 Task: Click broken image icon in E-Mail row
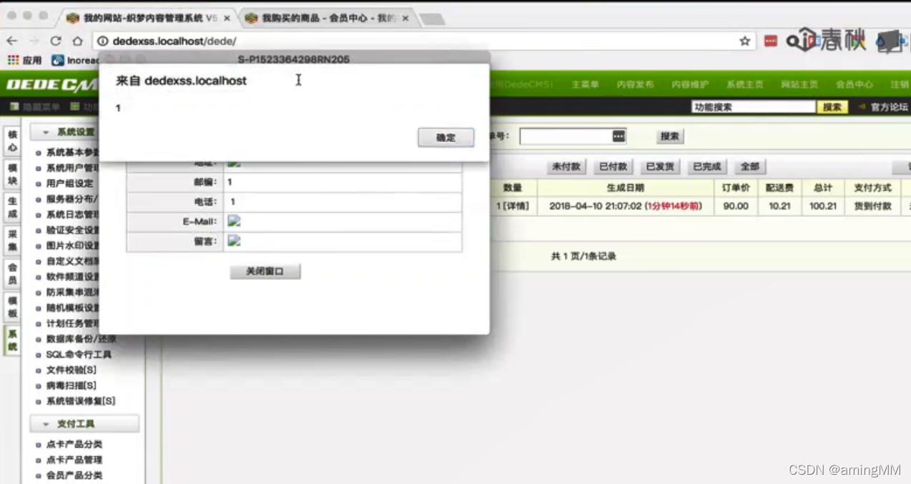[234, 221]
